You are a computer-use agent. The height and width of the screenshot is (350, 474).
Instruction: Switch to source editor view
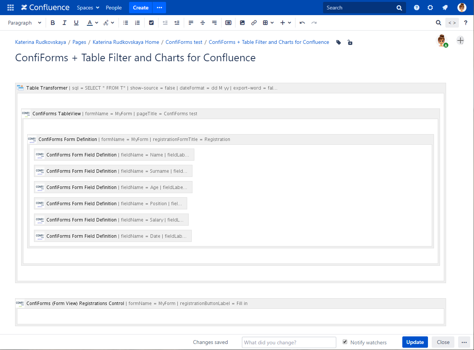click(x=452, y=23)
